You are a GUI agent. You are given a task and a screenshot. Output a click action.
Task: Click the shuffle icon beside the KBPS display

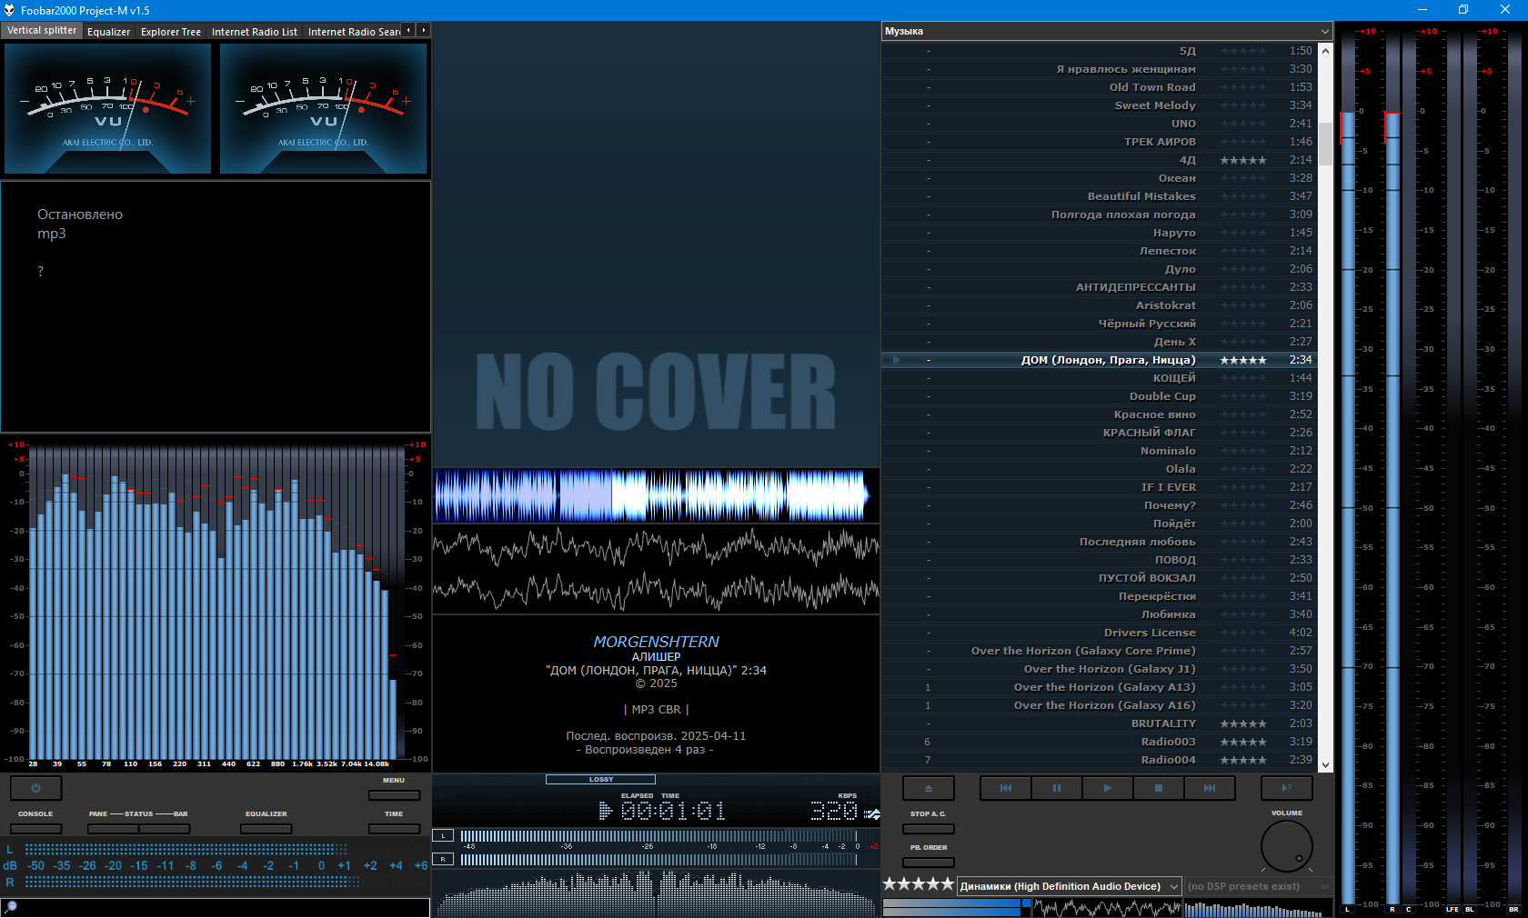tap(871, 814)
